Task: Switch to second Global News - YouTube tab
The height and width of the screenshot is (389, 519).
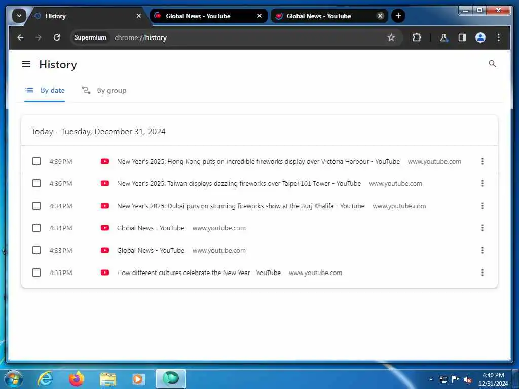Action: pyautogui.click(x=329, y=16)
